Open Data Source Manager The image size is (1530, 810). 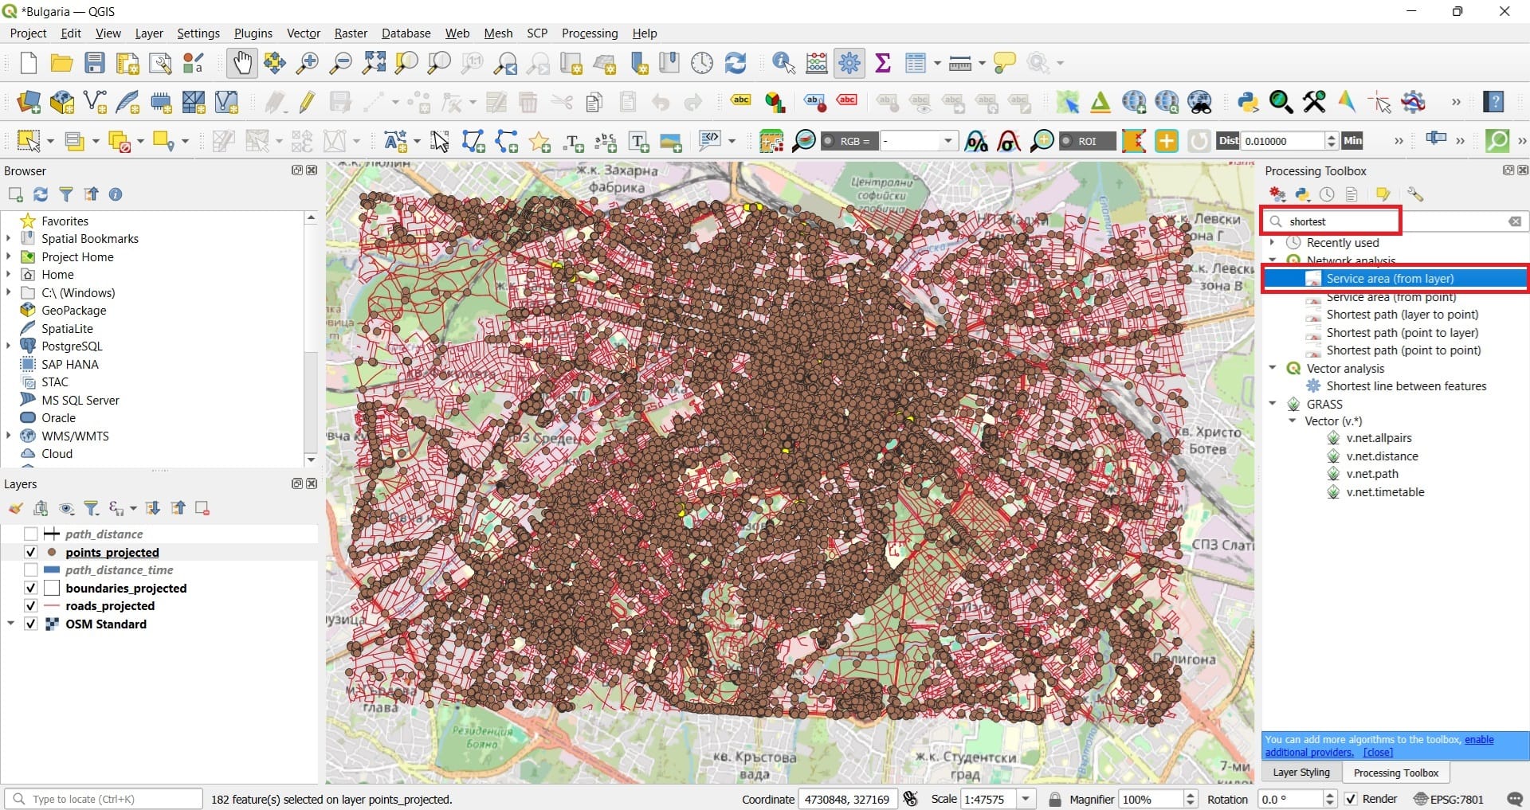click(29, 102)
